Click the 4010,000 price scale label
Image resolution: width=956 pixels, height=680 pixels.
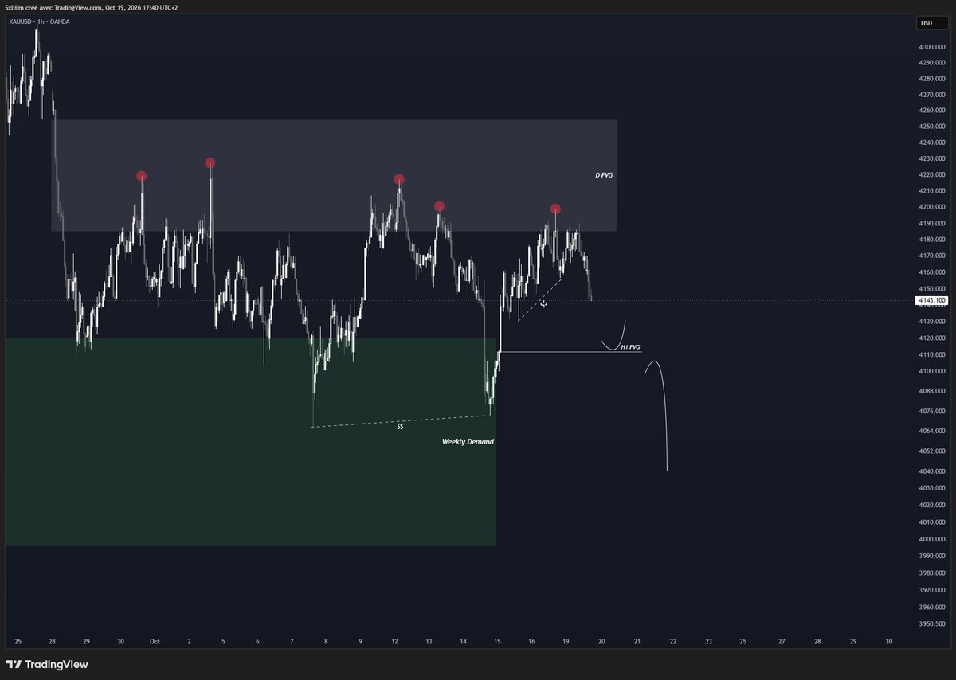[x=932, y=522]
